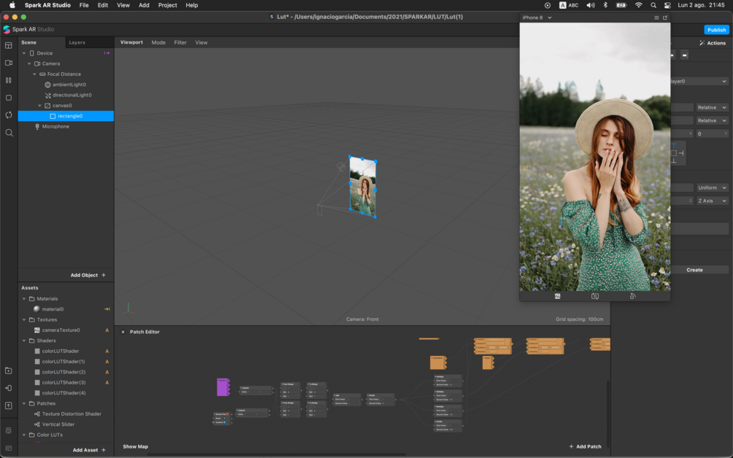
Task: Open the Viewport Mode menu
Action: pos(158,42)
